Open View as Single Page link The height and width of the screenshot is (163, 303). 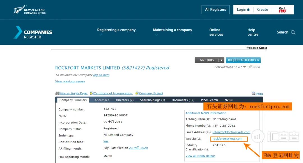(x=73, y=93)
